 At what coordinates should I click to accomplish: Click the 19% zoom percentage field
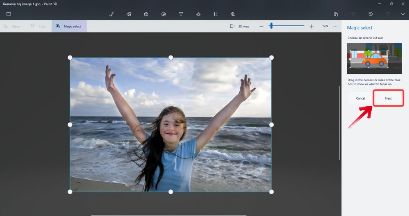tap(325, 26)
